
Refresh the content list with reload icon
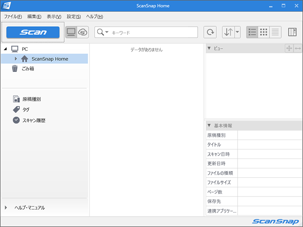(210, 32)
